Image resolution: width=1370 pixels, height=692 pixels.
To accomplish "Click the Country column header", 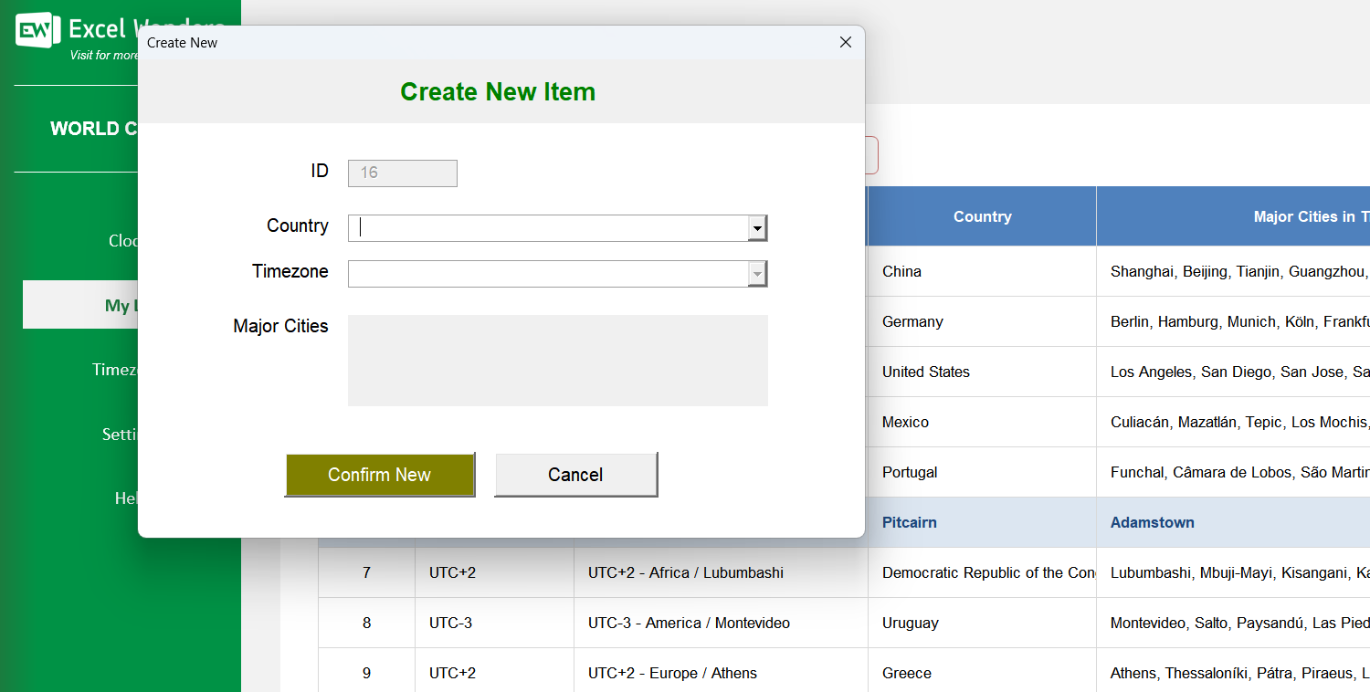I will pyautogui.click(x=982, y=216).
